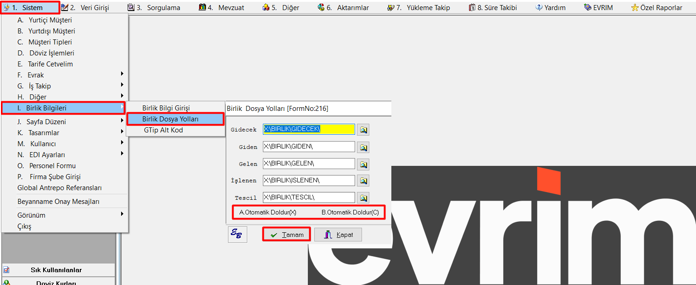Select D. Döviz İşlemleri menu entry
Viewport: 696px width, 285px height.
tap(65, 53)
